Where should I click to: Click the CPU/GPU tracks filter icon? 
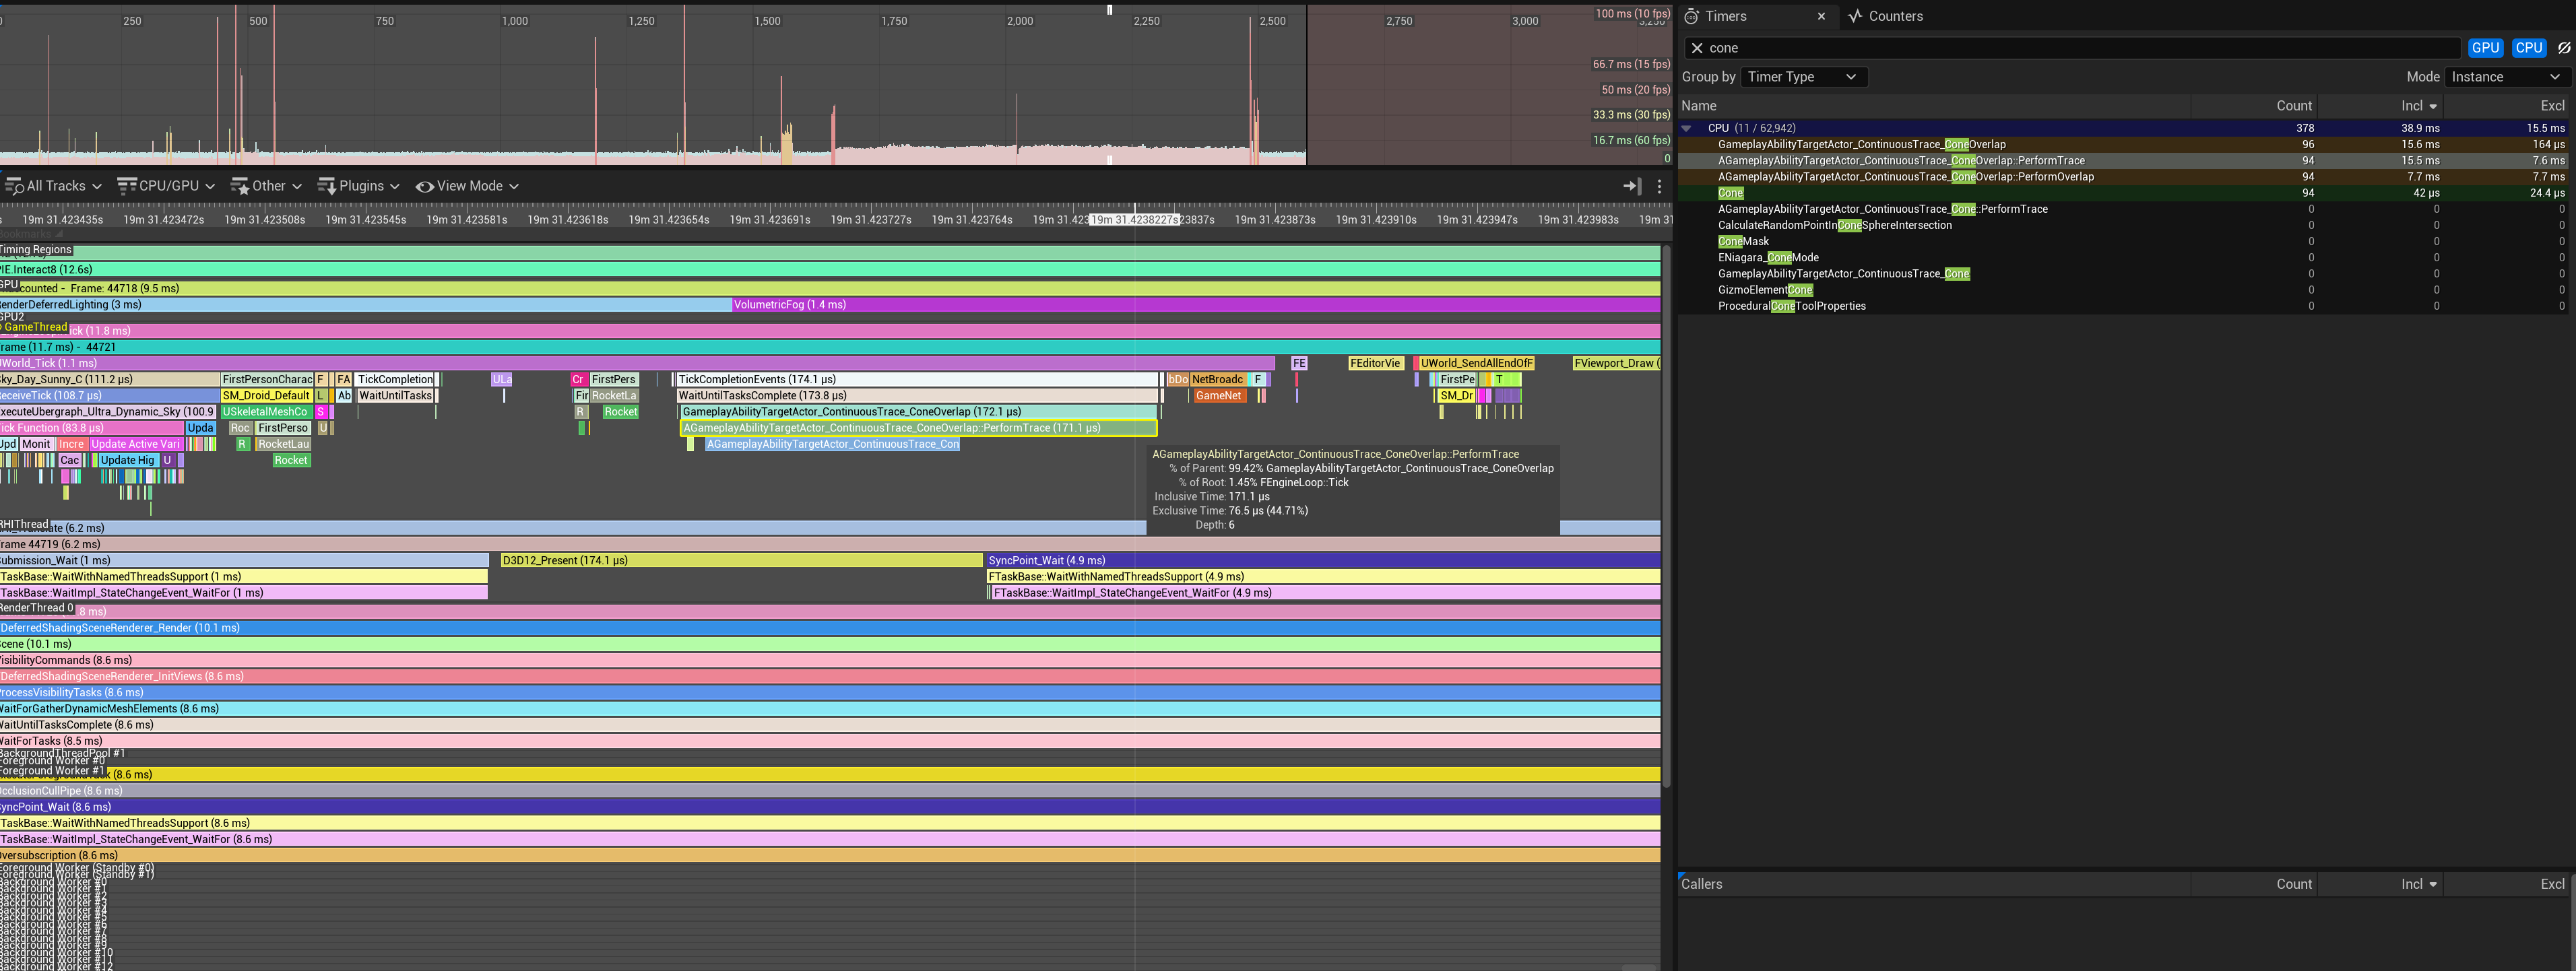pos(127,186)
